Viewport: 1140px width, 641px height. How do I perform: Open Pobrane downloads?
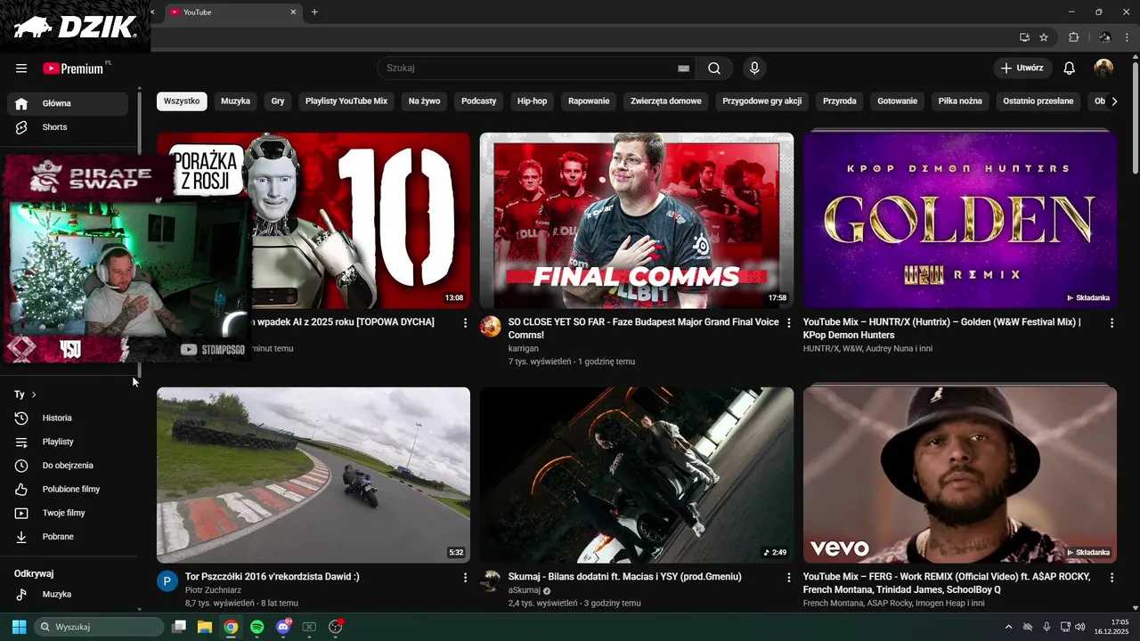coord(68,537)
